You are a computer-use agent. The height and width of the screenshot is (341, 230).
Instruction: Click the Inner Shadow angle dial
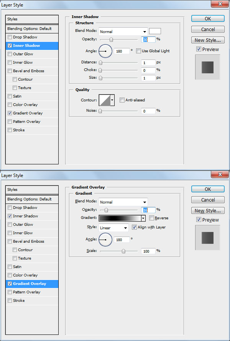click(105, 51)
